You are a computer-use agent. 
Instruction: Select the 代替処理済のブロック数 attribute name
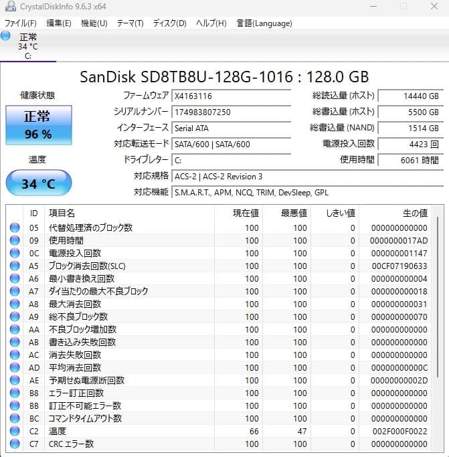pyautogui.click(x=91, y=227)
